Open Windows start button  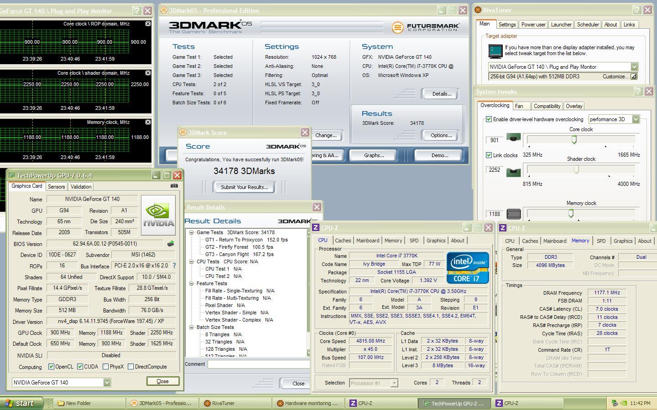pyautogui.click(x=21, y=403)
